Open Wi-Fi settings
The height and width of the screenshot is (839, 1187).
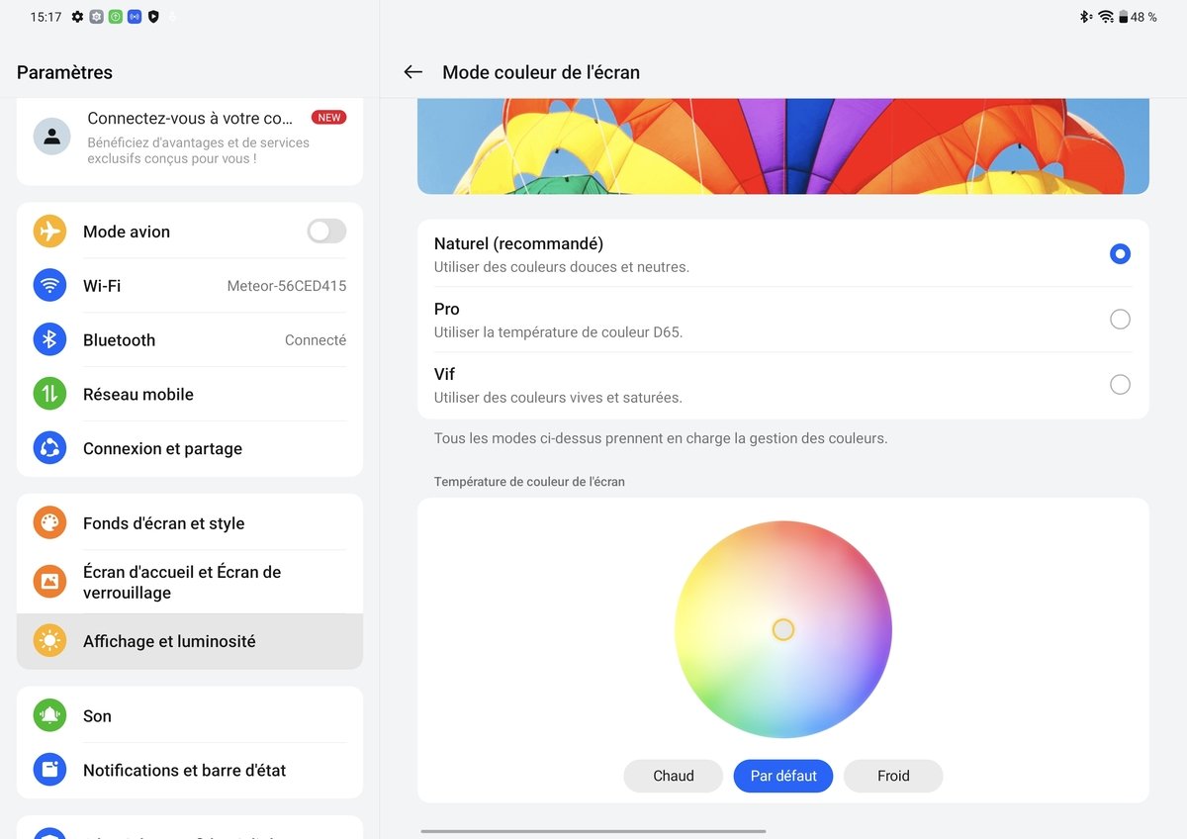tap(190, 286)
